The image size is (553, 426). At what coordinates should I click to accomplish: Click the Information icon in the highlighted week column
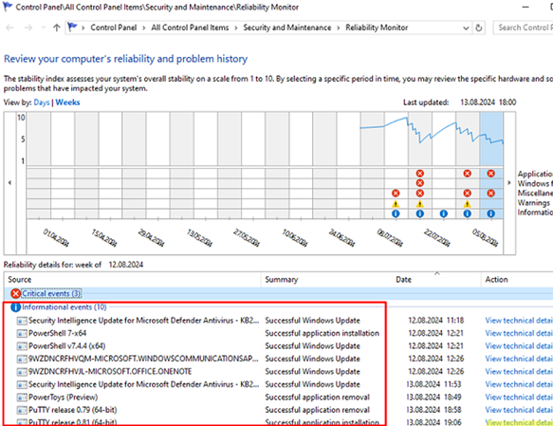click(491, 213)
